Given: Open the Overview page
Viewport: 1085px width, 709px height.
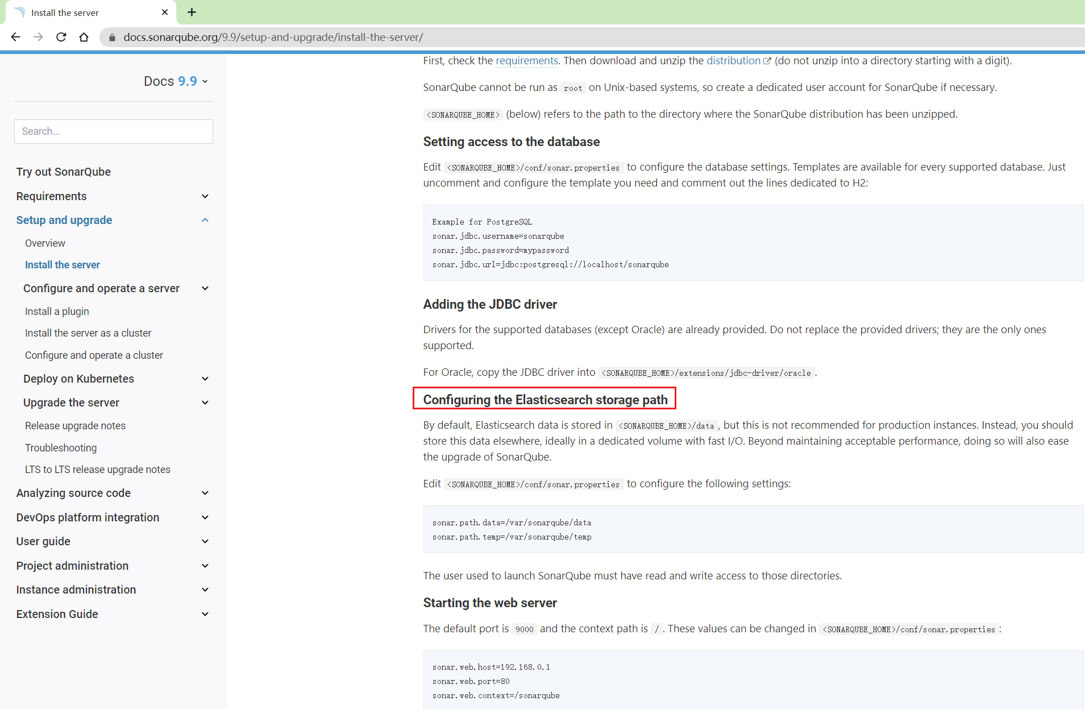Looking at the screenshot, I should click(x=45, y=243).
